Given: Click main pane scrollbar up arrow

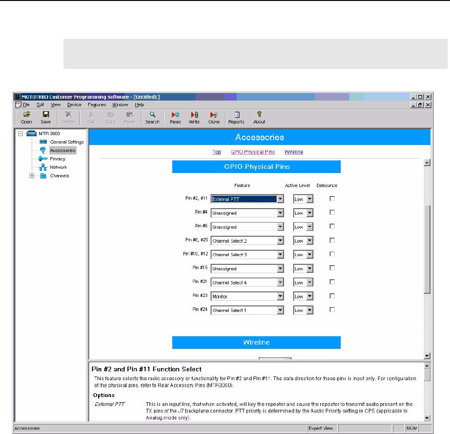Looking at the screenshot, I should click(427, 162).
